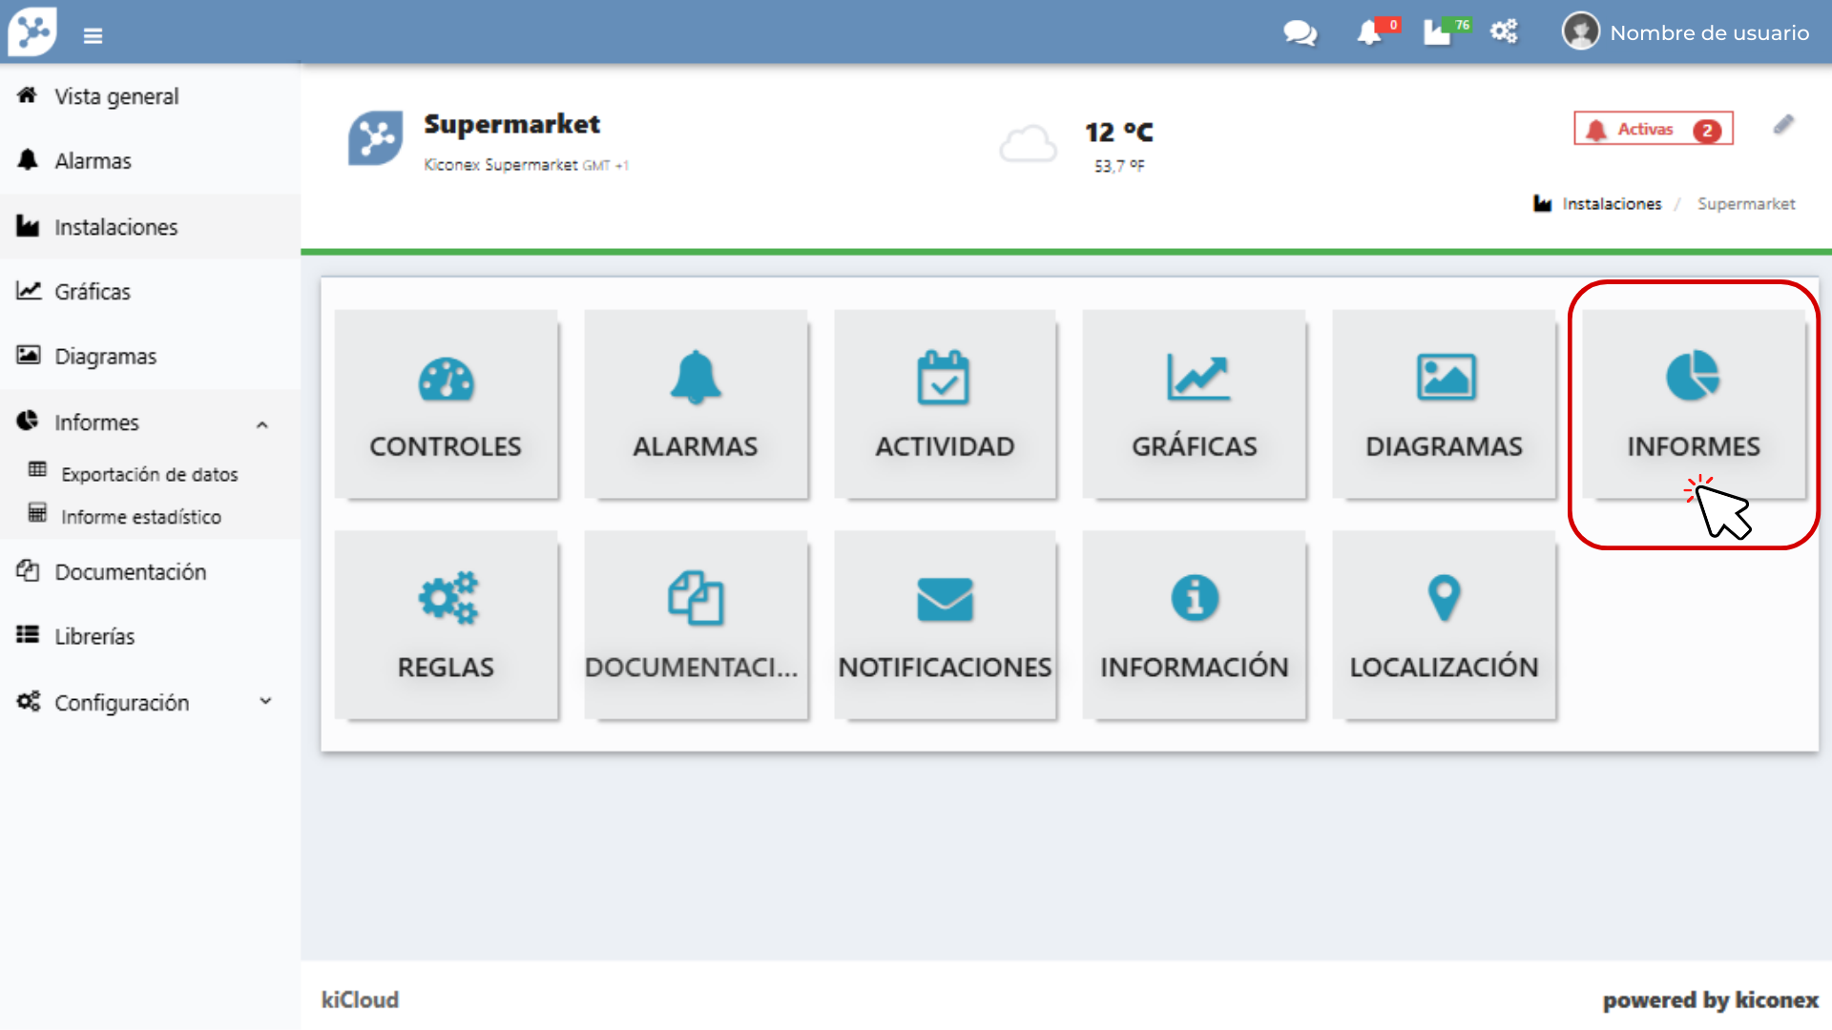Click the settings gears icon in header
Viewport: 1832px width, 1030px height.
pyautogui.click(x=1504, y=31)
